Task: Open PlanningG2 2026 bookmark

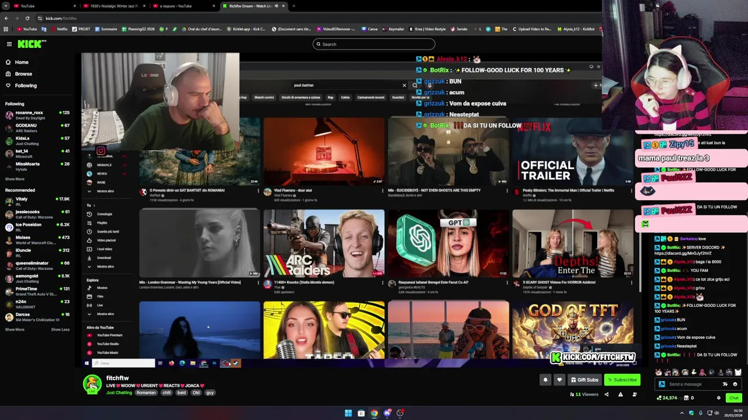Action: tap(137, 29)
